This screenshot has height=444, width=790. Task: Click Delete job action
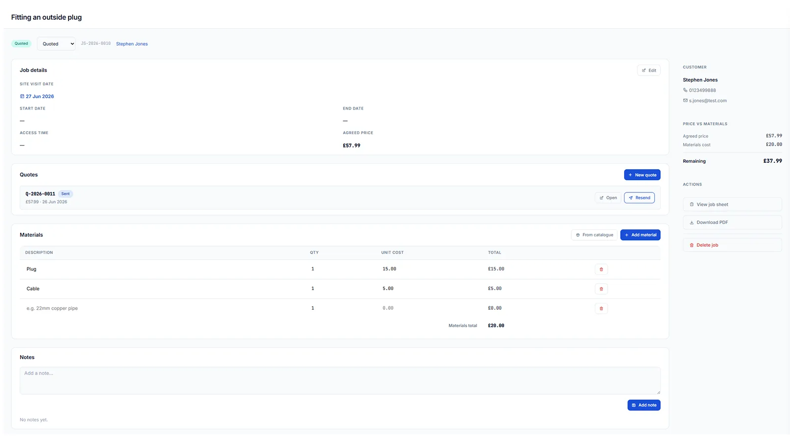732,245
